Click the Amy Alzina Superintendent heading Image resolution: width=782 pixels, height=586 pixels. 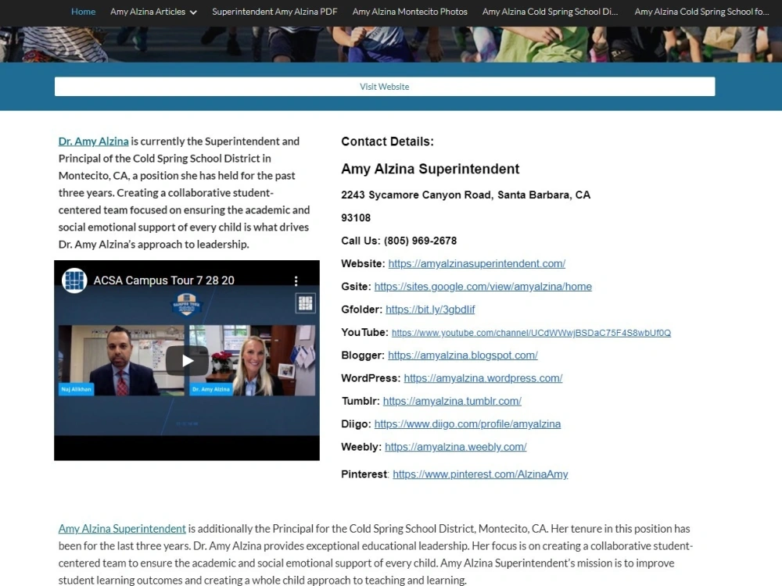click(x=430, y=169)
